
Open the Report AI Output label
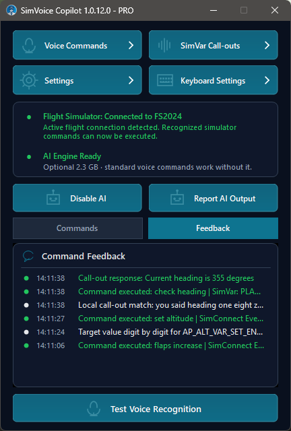click(x=225, y=199)
